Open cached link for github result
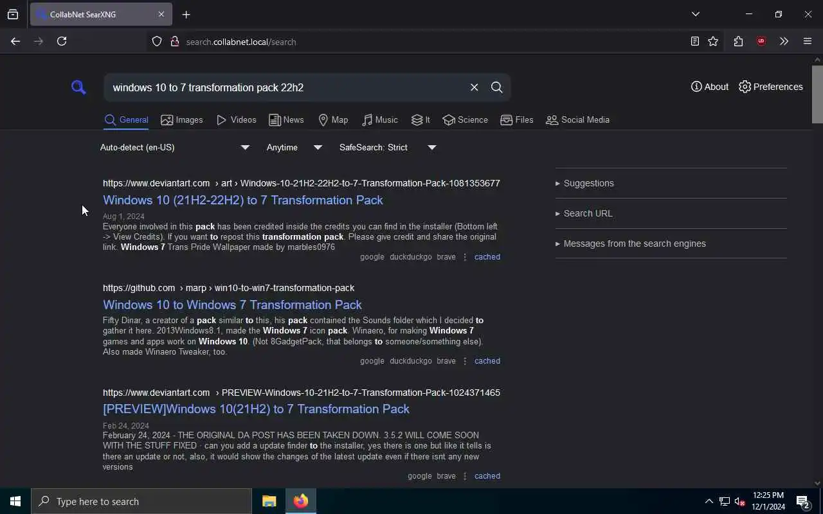 [x=487, y=361]
